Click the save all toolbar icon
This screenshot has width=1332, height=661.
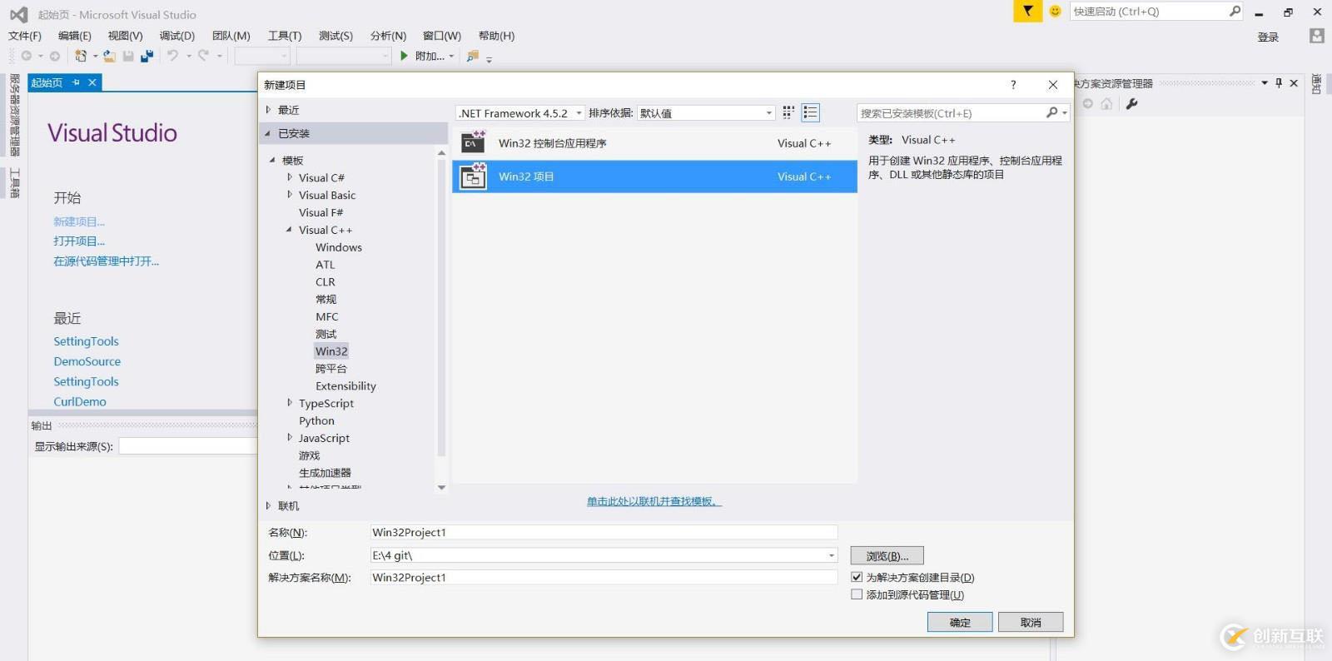tap(147, 56)
